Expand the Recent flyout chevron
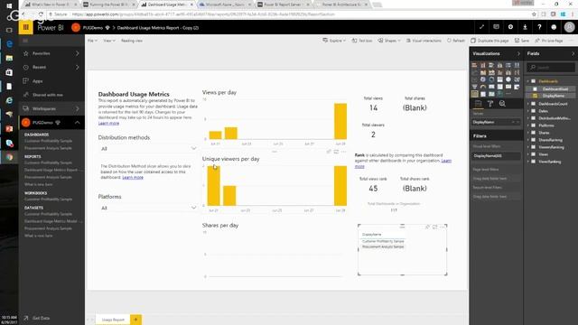Screen dimensions: 578x325 [x=78, y=67]
